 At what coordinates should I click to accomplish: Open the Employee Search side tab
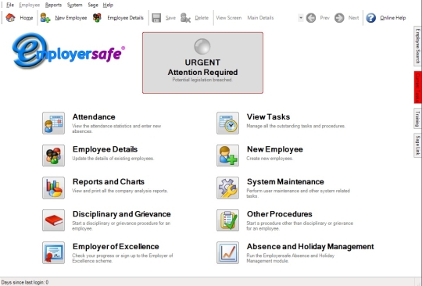point(417,46)
